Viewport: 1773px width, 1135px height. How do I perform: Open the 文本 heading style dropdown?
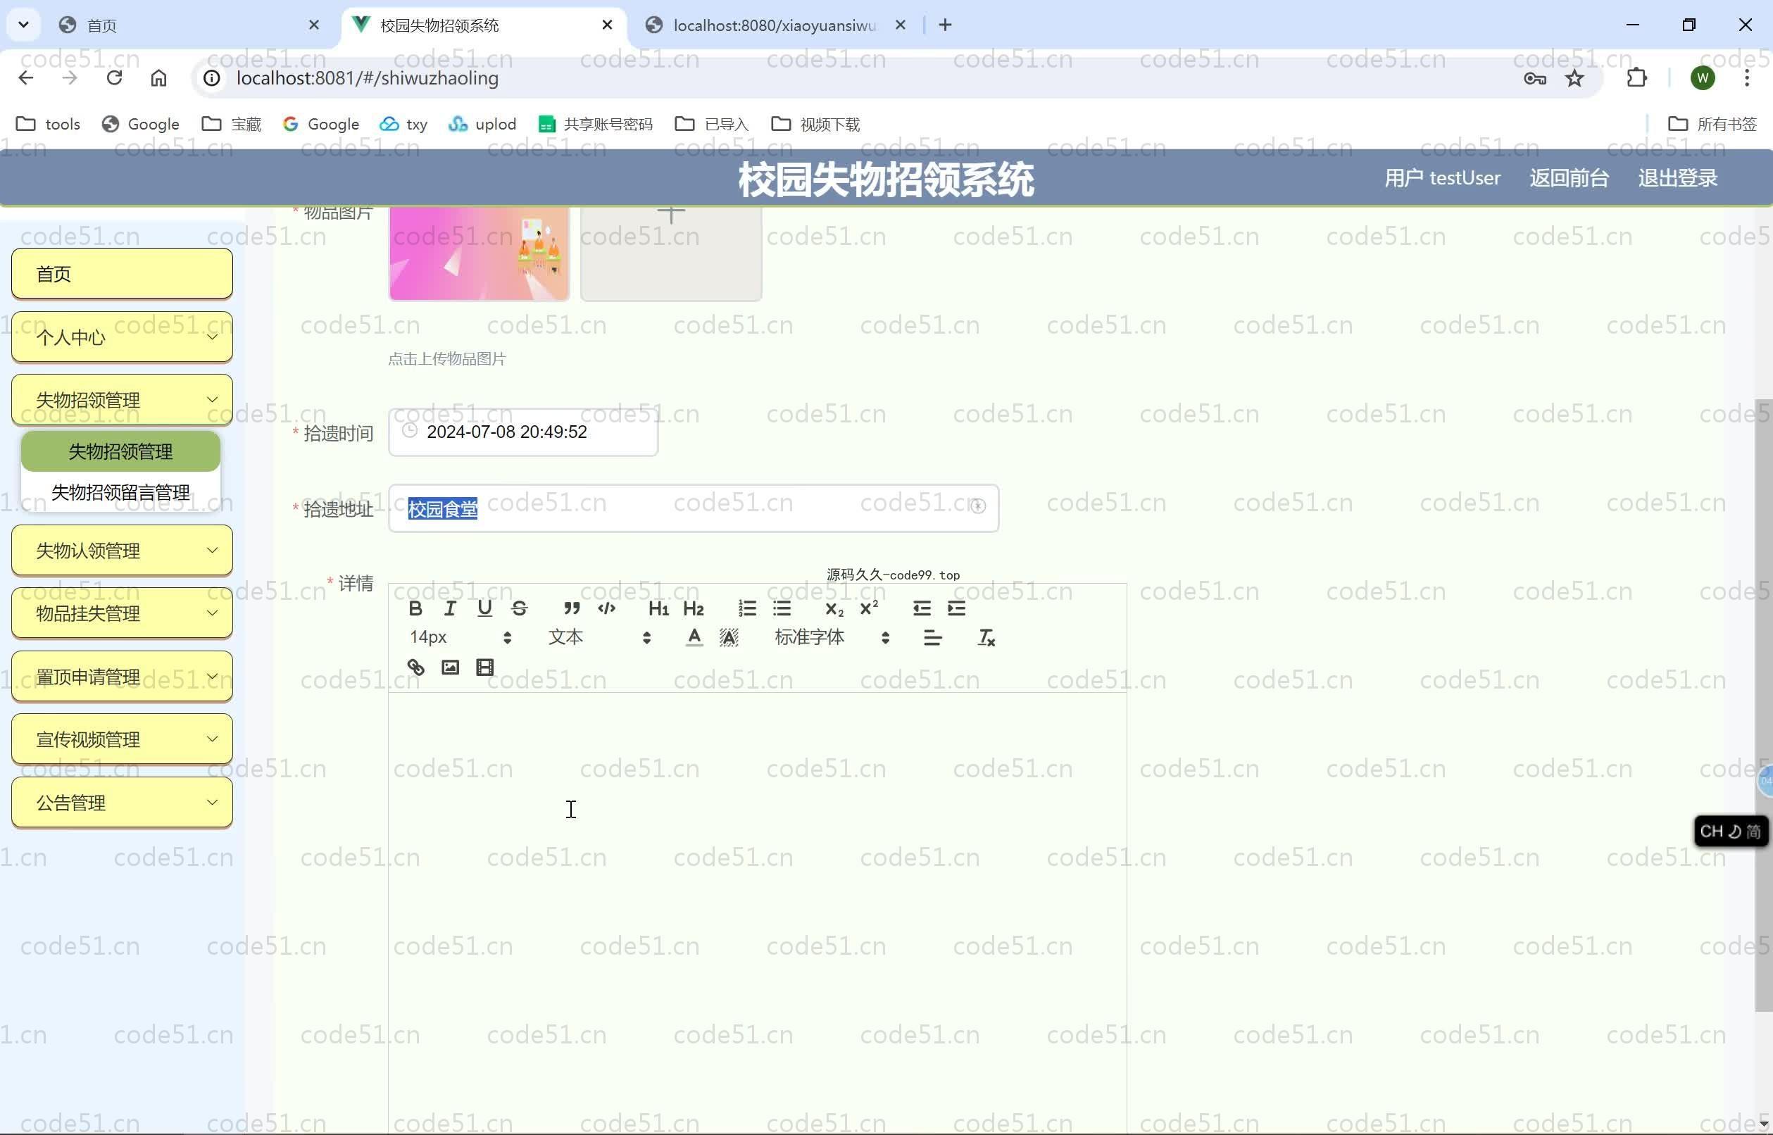[x=599, y=637]
